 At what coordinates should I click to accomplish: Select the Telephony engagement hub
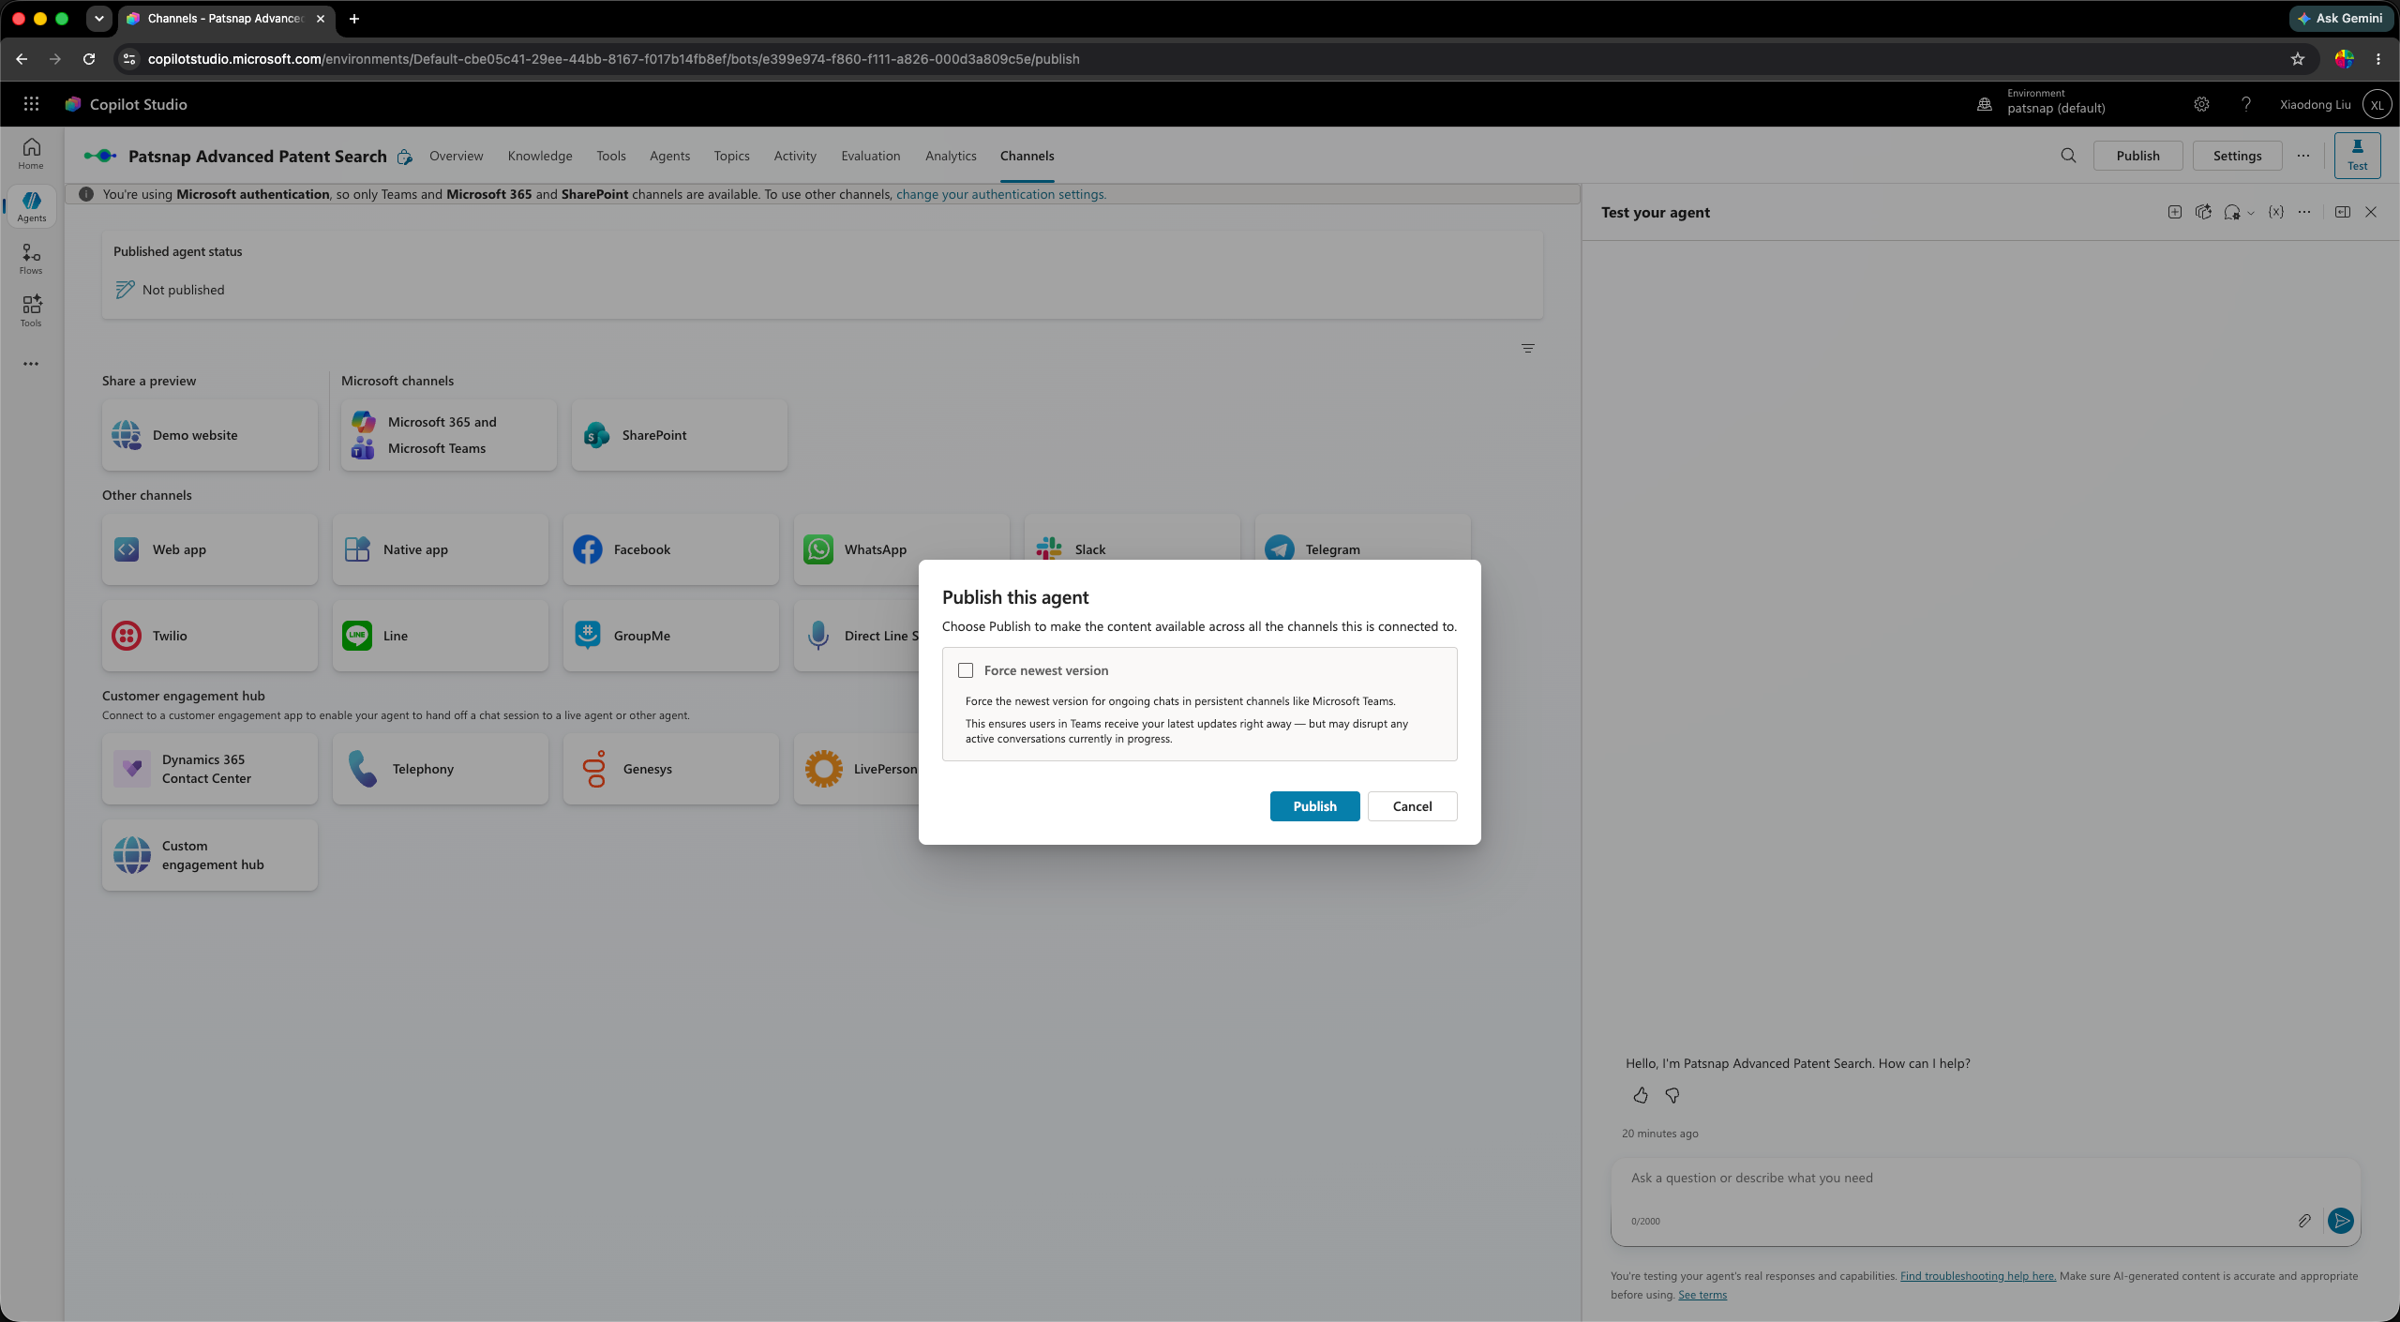pos(441,769)
